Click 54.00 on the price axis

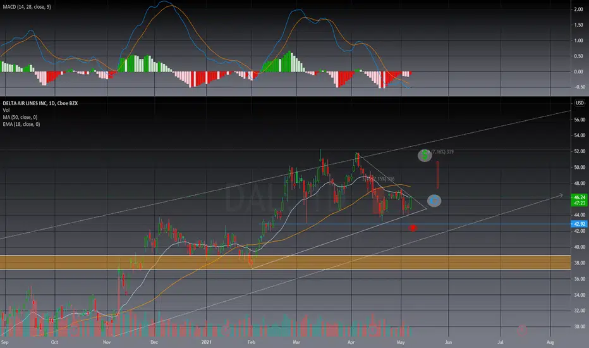tap(580, 135)
